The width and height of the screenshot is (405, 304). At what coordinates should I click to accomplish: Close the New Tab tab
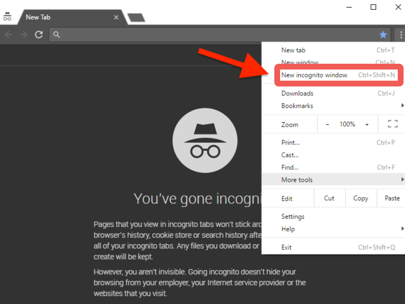[x=116, y=17]
